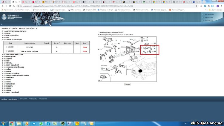
Task: Expand item 1 АККУМУЛЯТОРНАЯ БАТАРЕЯ
Action: pos(2,31)
